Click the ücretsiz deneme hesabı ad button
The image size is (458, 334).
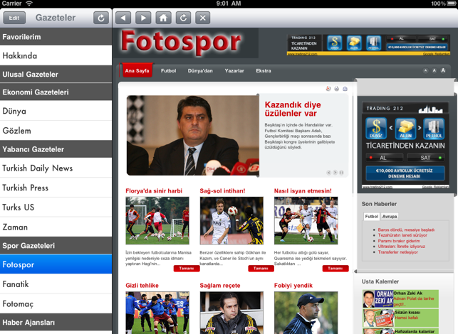point(405,173)
